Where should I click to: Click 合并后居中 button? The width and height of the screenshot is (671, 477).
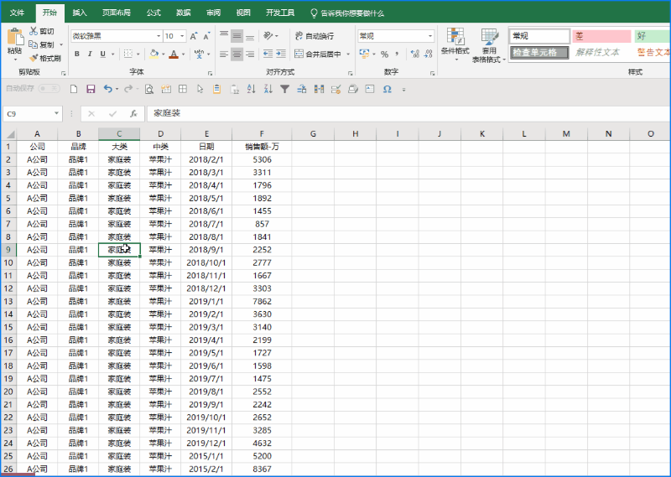[x=318, y=54]
